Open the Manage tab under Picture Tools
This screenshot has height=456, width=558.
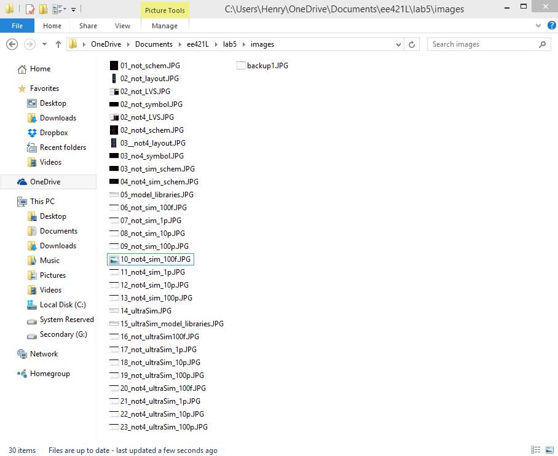click(164, 26)
